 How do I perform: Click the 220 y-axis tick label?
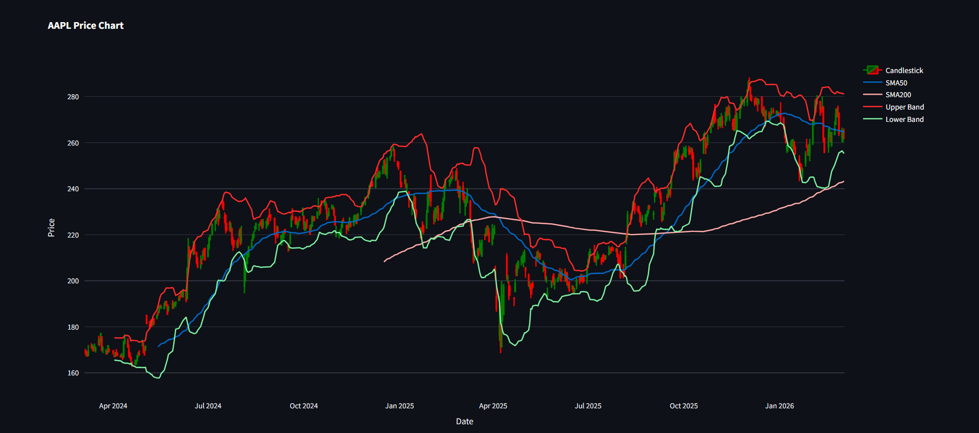73,235
